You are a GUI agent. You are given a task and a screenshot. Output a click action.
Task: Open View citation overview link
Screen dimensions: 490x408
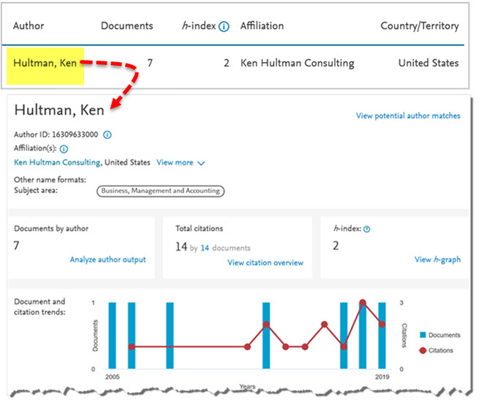265,262
